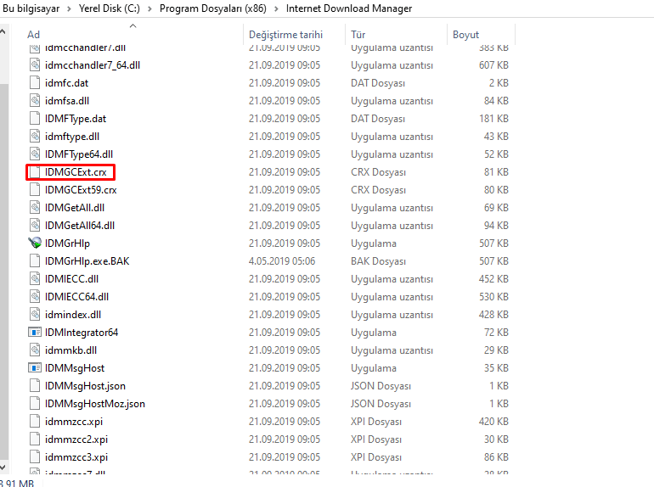The height and width of the screenshot is (487, 654).
Task: Click the idmmzcc3.xpi file icon
Action: [35, 457]
